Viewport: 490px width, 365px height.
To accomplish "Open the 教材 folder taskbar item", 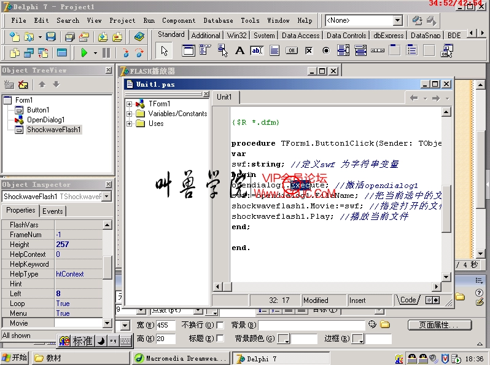I will [x=80, y=358].
